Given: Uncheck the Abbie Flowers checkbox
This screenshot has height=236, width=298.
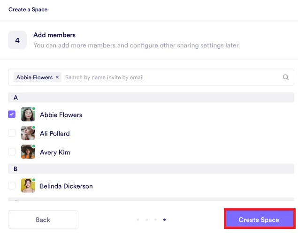Looking at the screenshot, I should pos(12,114).
